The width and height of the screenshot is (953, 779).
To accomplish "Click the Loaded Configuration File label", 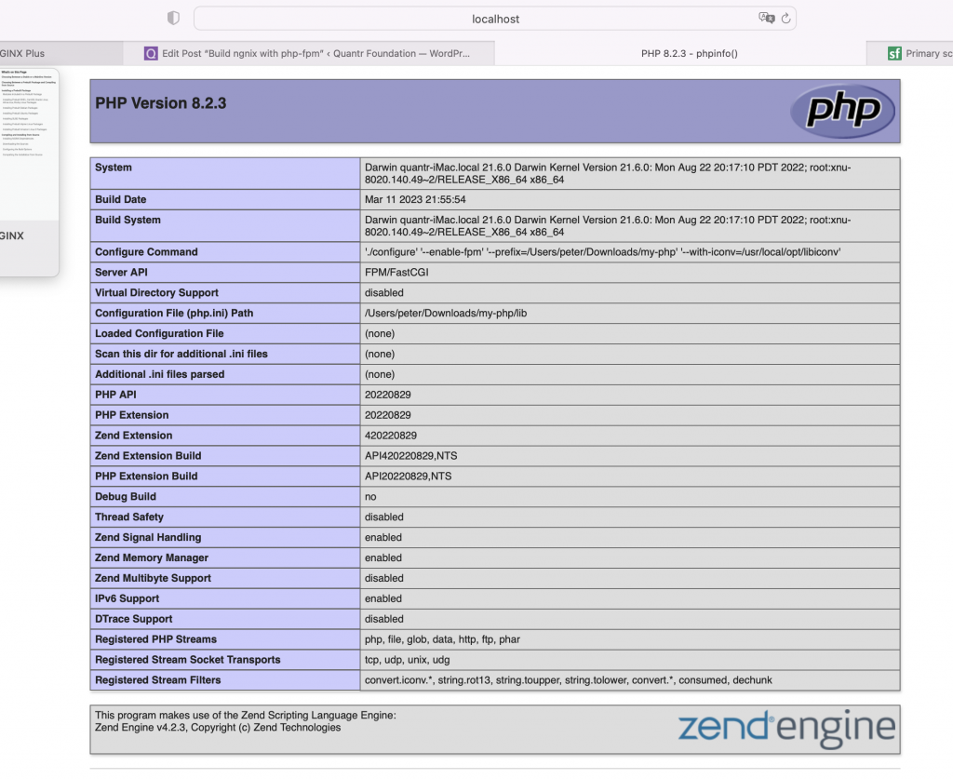I will [159, 333].
